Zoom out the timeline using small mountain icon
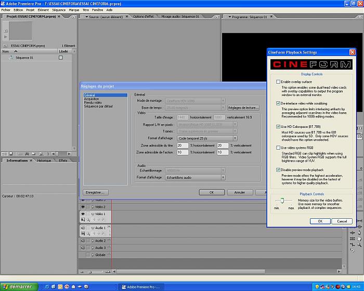364x291 pixels. coord(82,271)
